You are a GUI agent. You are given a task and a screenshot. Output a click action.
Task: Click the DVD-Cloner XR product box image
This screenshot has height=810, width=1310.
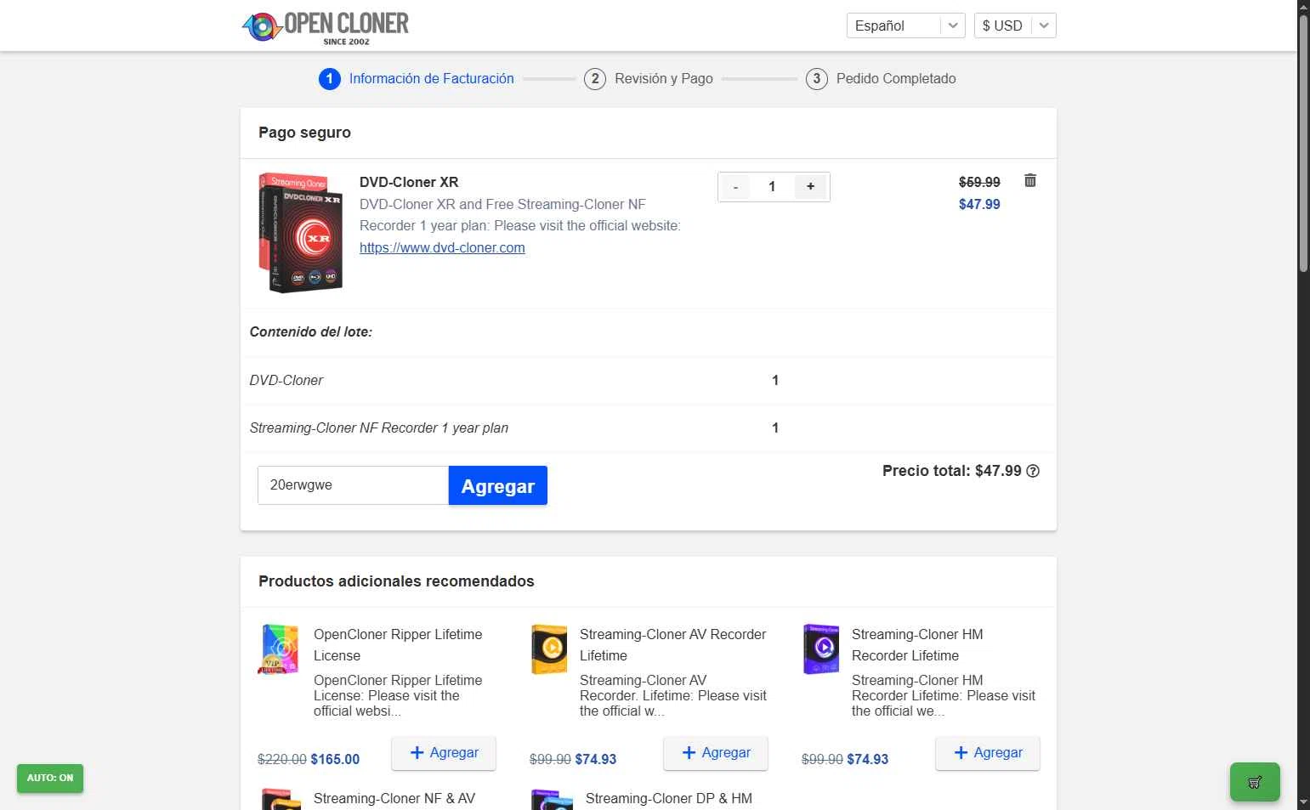tap(301, 233)
